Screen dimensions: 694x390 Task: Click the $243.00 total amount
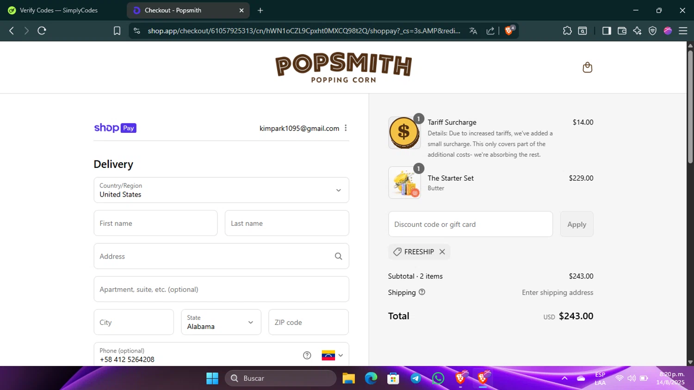[576, 316]
